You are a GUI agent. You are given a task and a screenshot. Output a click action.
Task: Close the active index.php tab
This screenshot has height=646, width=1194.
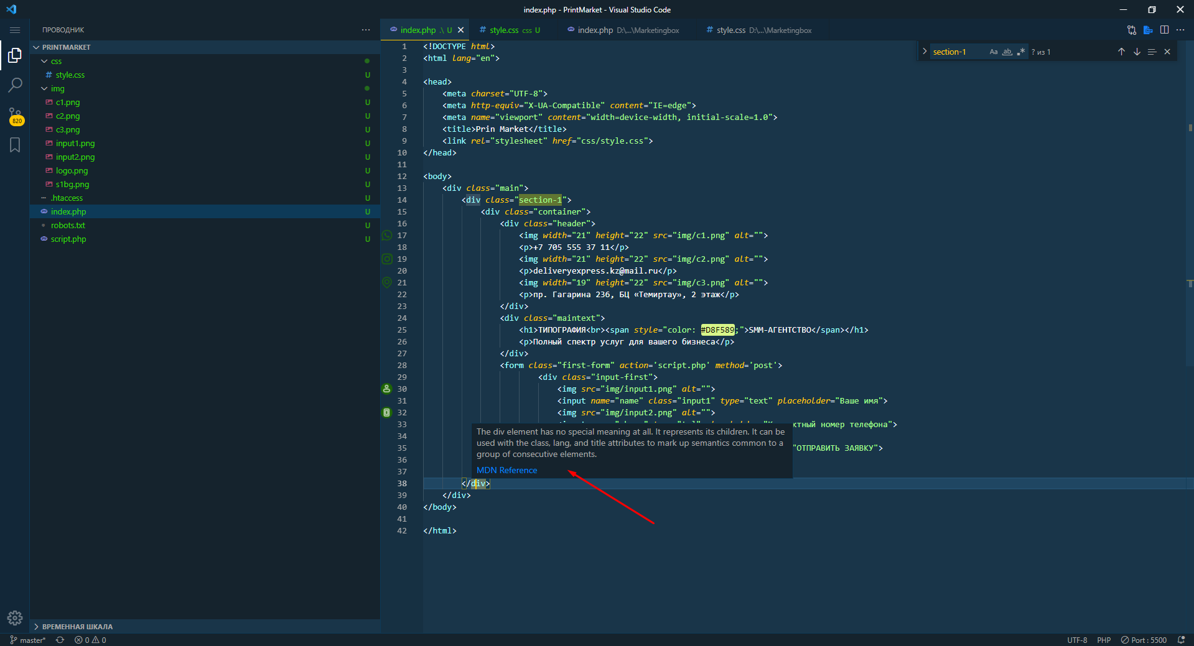coord(460,30)
